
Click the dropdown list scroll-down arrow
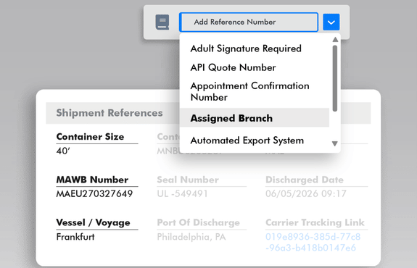[x=335, y=143]
